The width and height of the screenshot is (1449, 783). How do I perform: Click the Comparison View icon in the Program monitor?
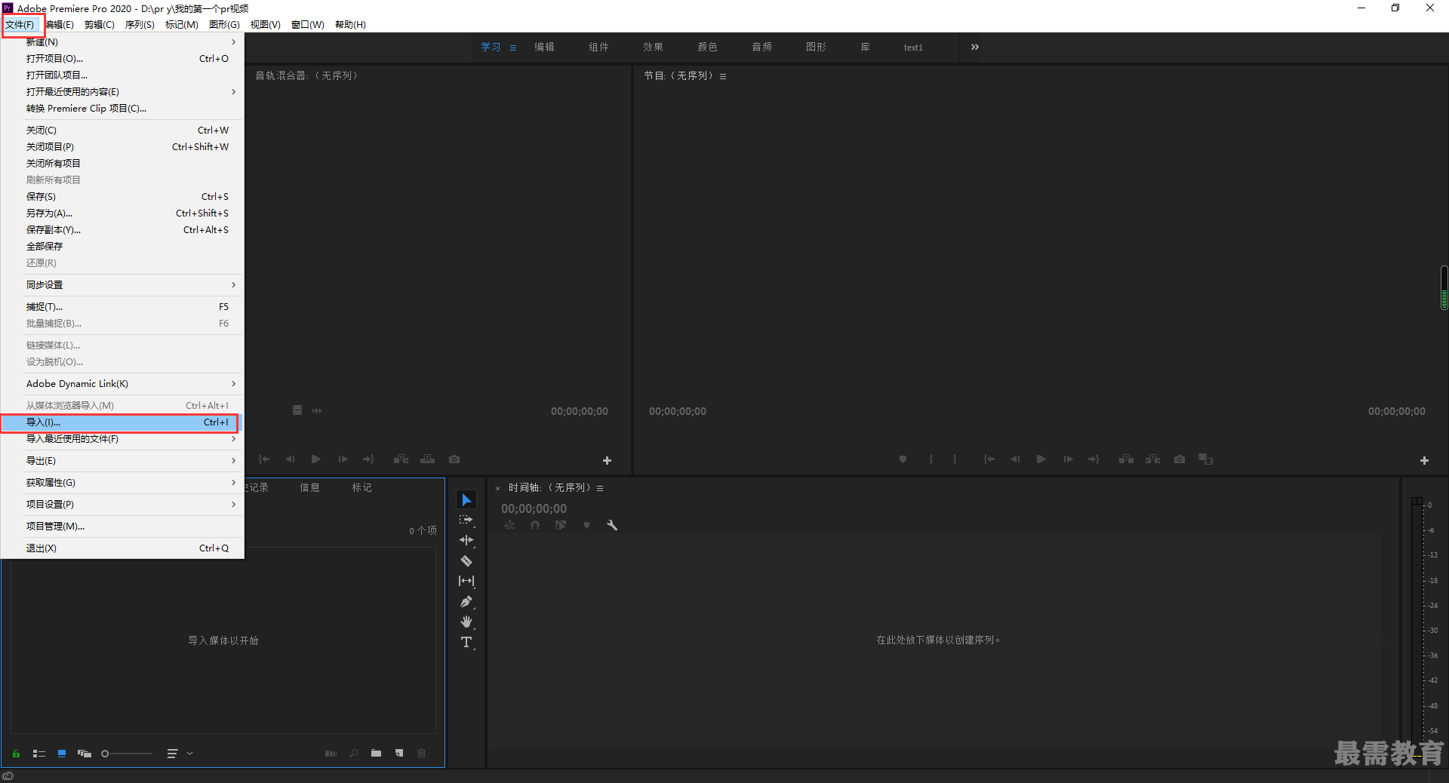pyautogui.click(x=1205, y=459)
